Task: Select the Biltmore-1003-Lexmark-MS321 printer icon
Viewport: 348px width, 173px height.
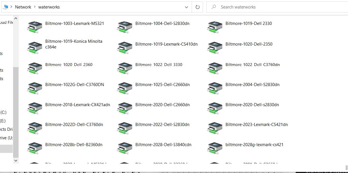Action: click(x=34, y=27)
